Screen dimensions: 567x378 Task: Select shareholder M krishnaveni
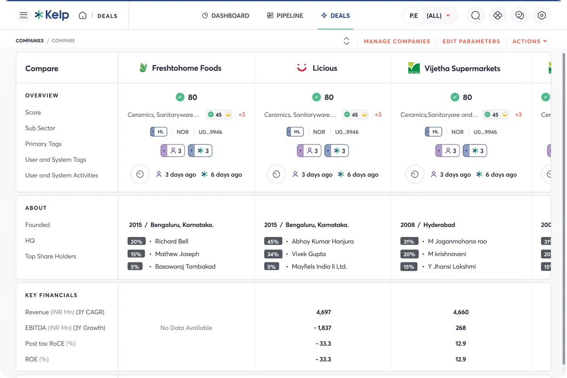447,254
